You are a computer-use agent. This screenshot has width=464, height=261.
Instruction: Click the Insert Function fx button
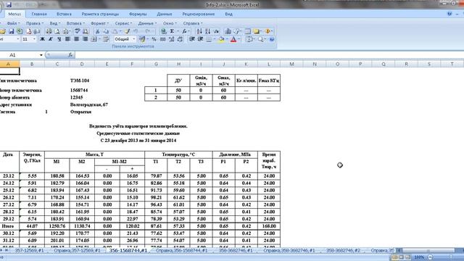tap(70, 55)
